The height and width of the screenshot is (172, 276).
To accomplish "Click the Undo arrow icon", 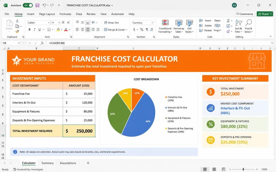I will (x=44, y=5).
